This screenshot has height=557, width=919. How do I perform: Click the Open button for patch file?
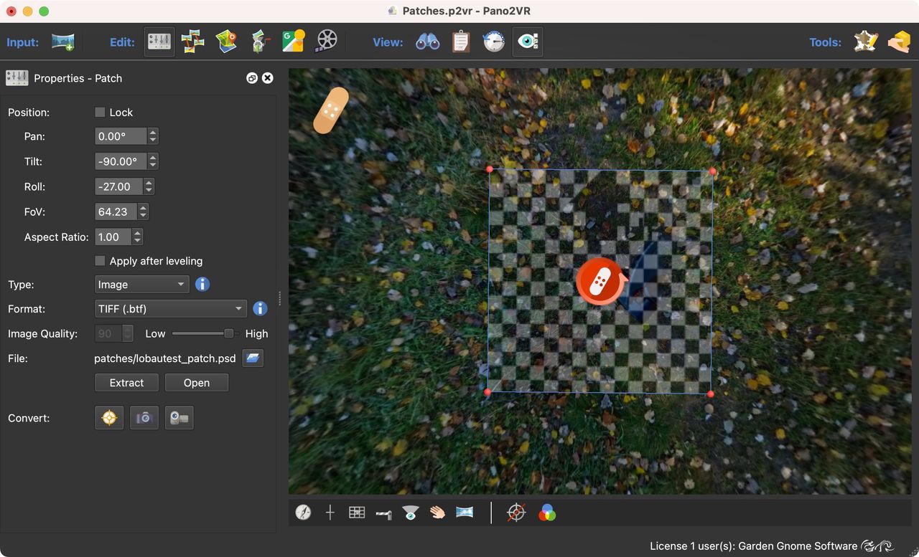click(x=196, y=383)
